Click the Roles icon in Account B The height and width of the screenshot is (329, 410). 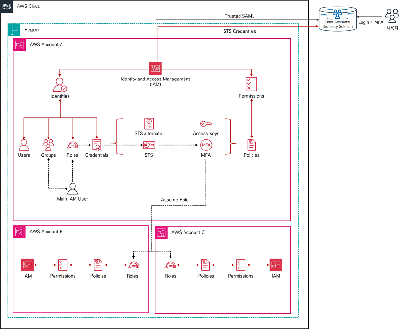133,265
